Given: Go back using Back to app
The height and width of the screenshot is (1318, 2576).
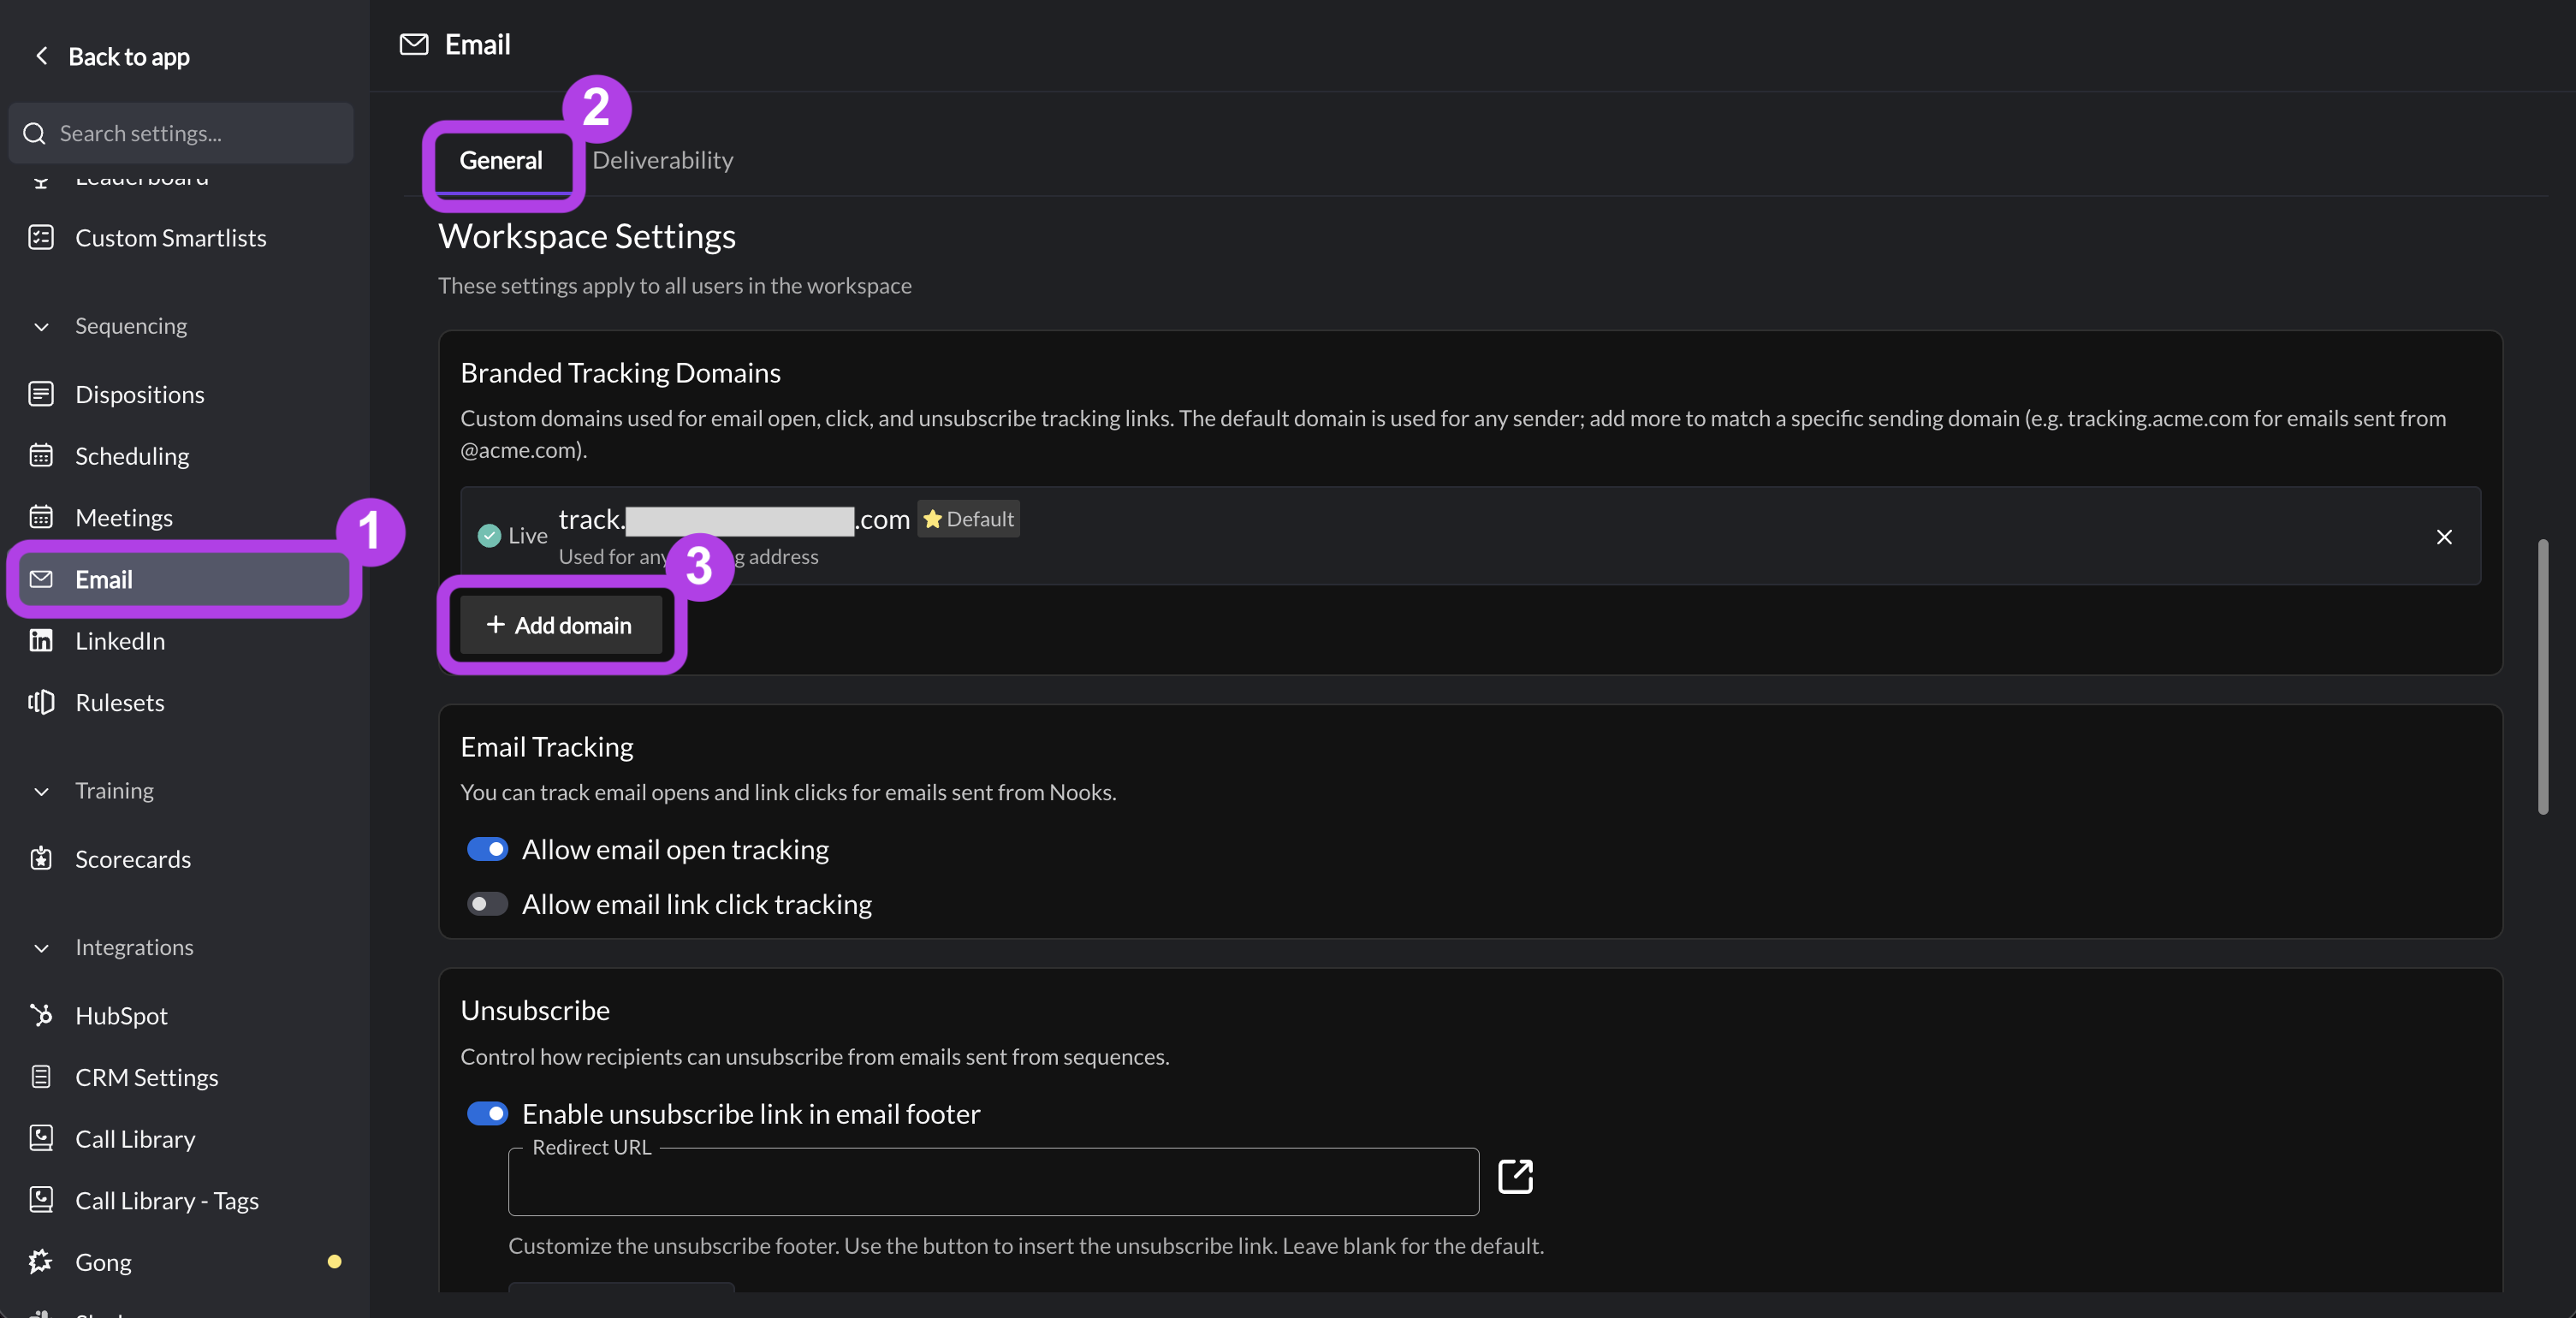Looking at the screenshot, I should (112, 56).
